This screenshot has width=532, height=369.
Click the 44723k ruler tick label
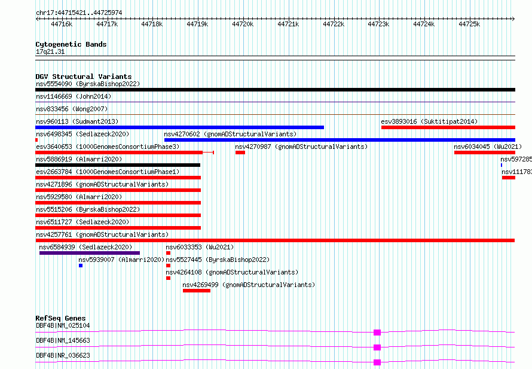378,24
